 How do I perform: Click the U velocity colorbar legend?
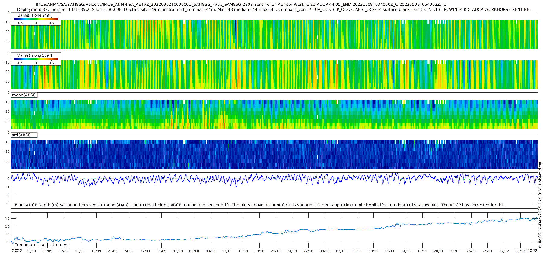36,19
